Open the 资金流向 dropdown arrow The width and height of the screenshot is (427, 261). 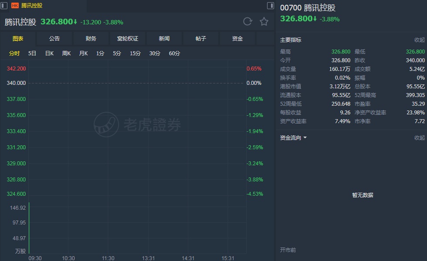coord(305,138)
